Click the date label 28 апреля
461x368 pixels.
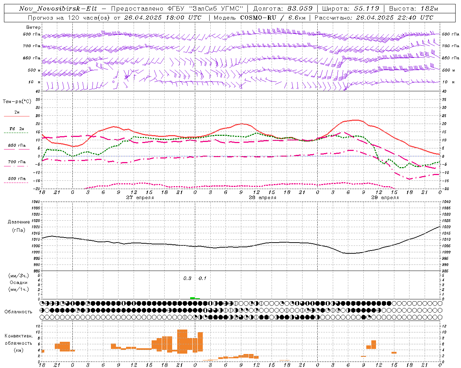[263, 198]
